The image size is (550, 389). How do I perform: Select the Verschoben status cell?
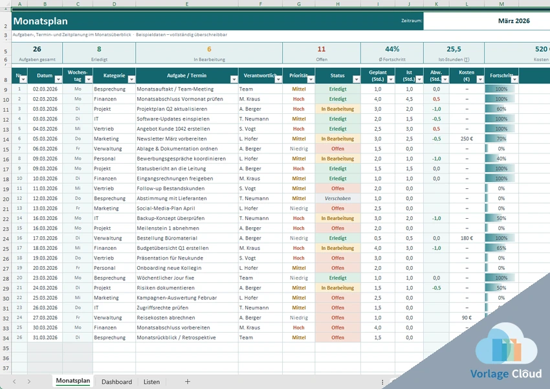pyautogui.click(x=337, y=199)
